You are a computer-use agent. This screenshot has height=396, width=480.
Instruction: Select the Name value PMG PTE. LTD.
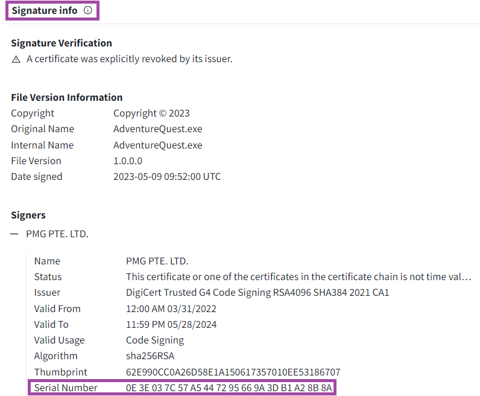[x=157, y=261]
